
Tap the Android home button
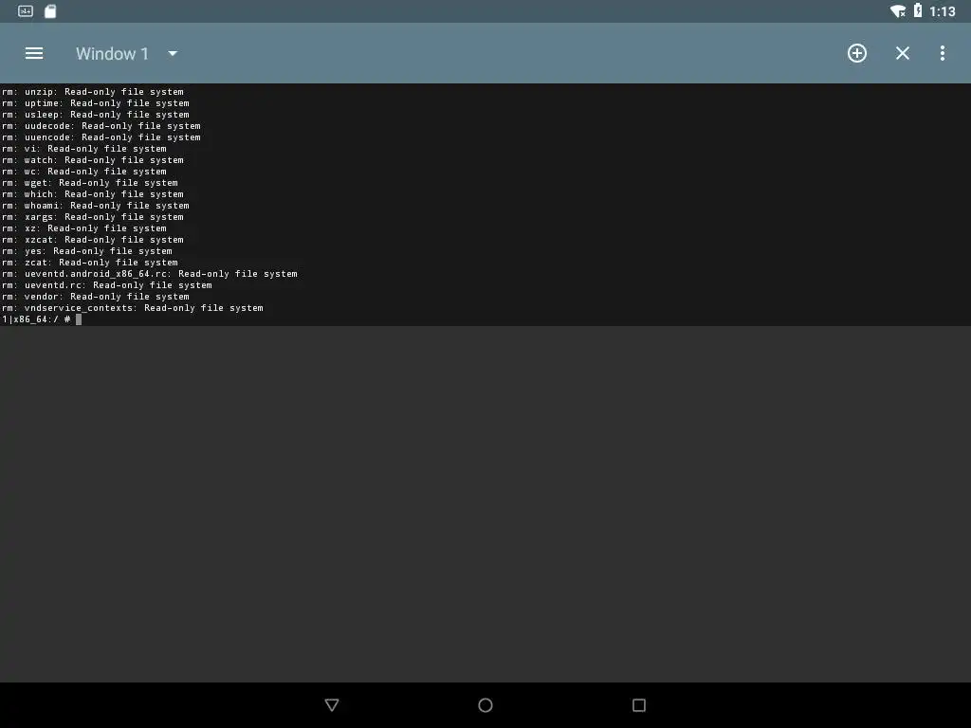485,705
